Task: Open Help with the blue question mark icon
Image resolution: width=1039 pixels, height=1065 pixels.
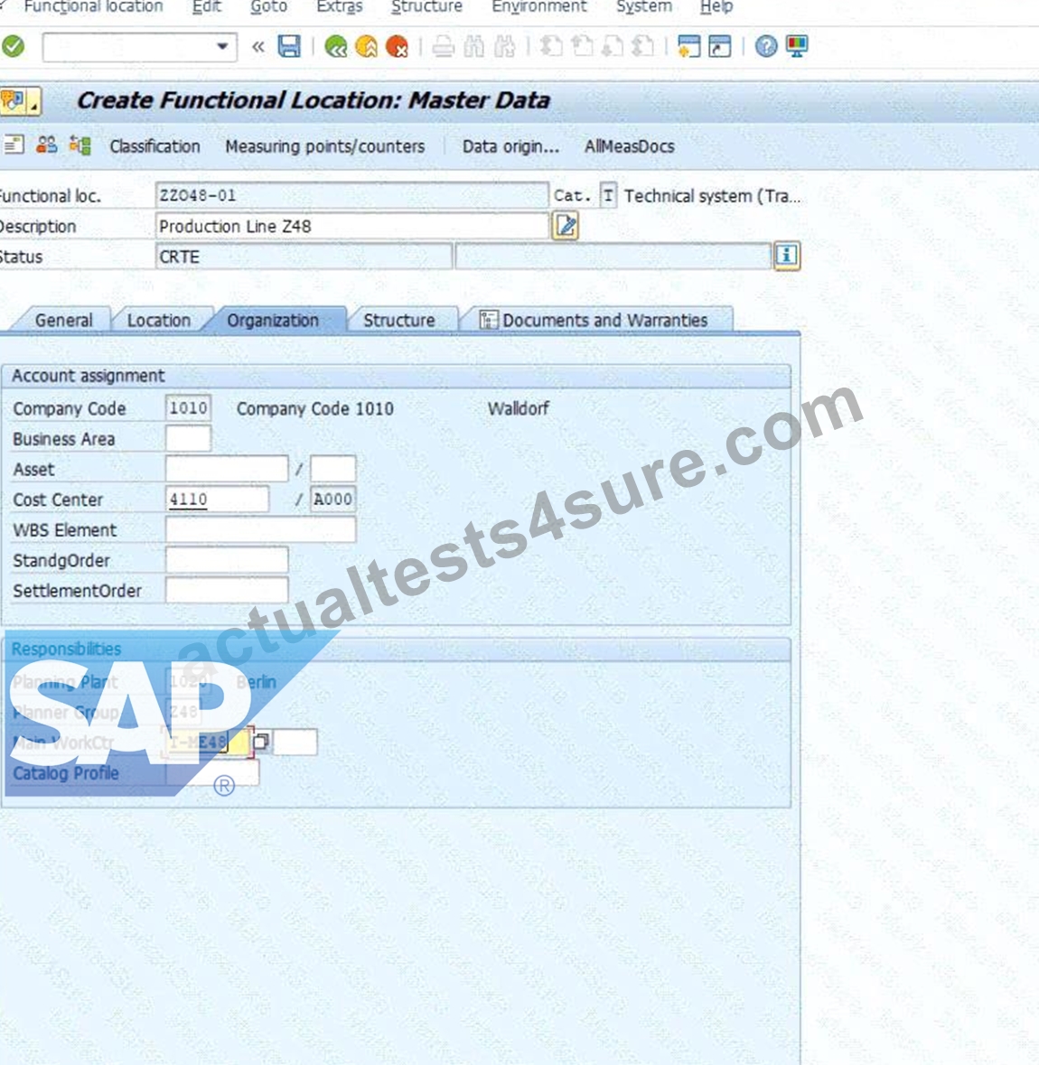Action: pyautogui.click(x=766, y=46)
